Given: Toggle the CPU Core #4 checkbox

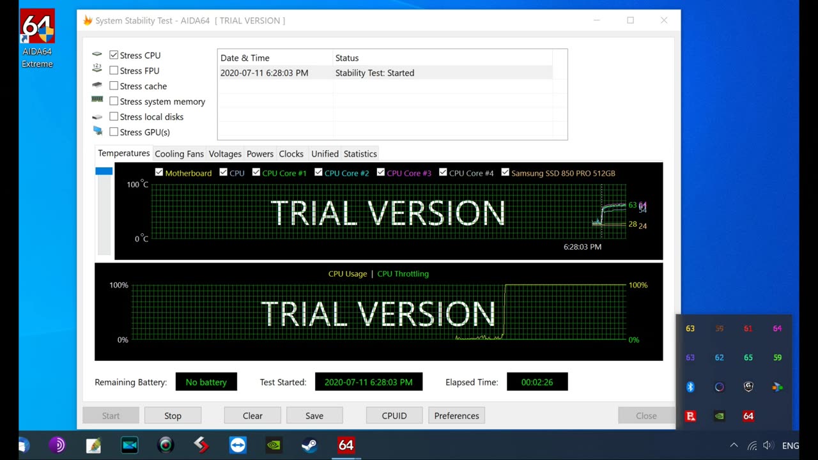Looking at the screenshot, I should [443, 172].
